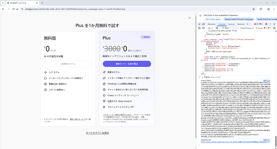Activate the DevTools inspect element picker icon
Image resolution: width=277 pixels, height=149 pixels.
pyautogui.click(x=200, y=24)
